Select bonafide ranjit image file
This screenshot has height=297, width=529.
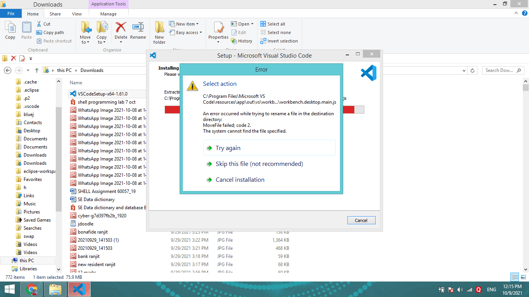[93, 232]
